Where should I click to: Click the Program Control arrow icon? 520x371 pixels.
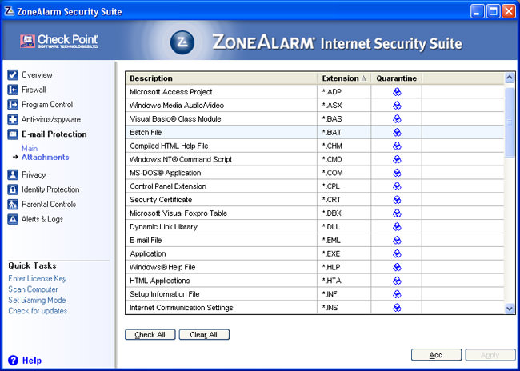(x=13, y=105)
